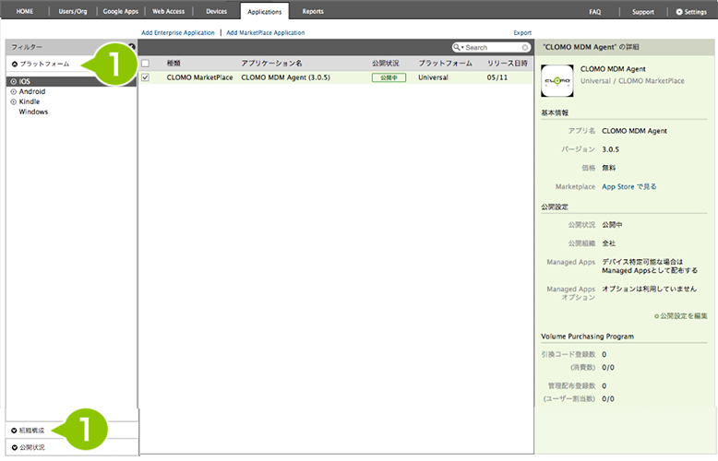Click the Search input field
This screenshot has width=718, height=461.
tap(493, 48)
